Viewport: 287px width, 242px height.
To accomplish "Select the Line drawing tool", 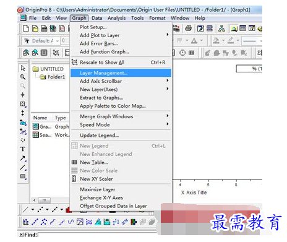I will point(23,167).
